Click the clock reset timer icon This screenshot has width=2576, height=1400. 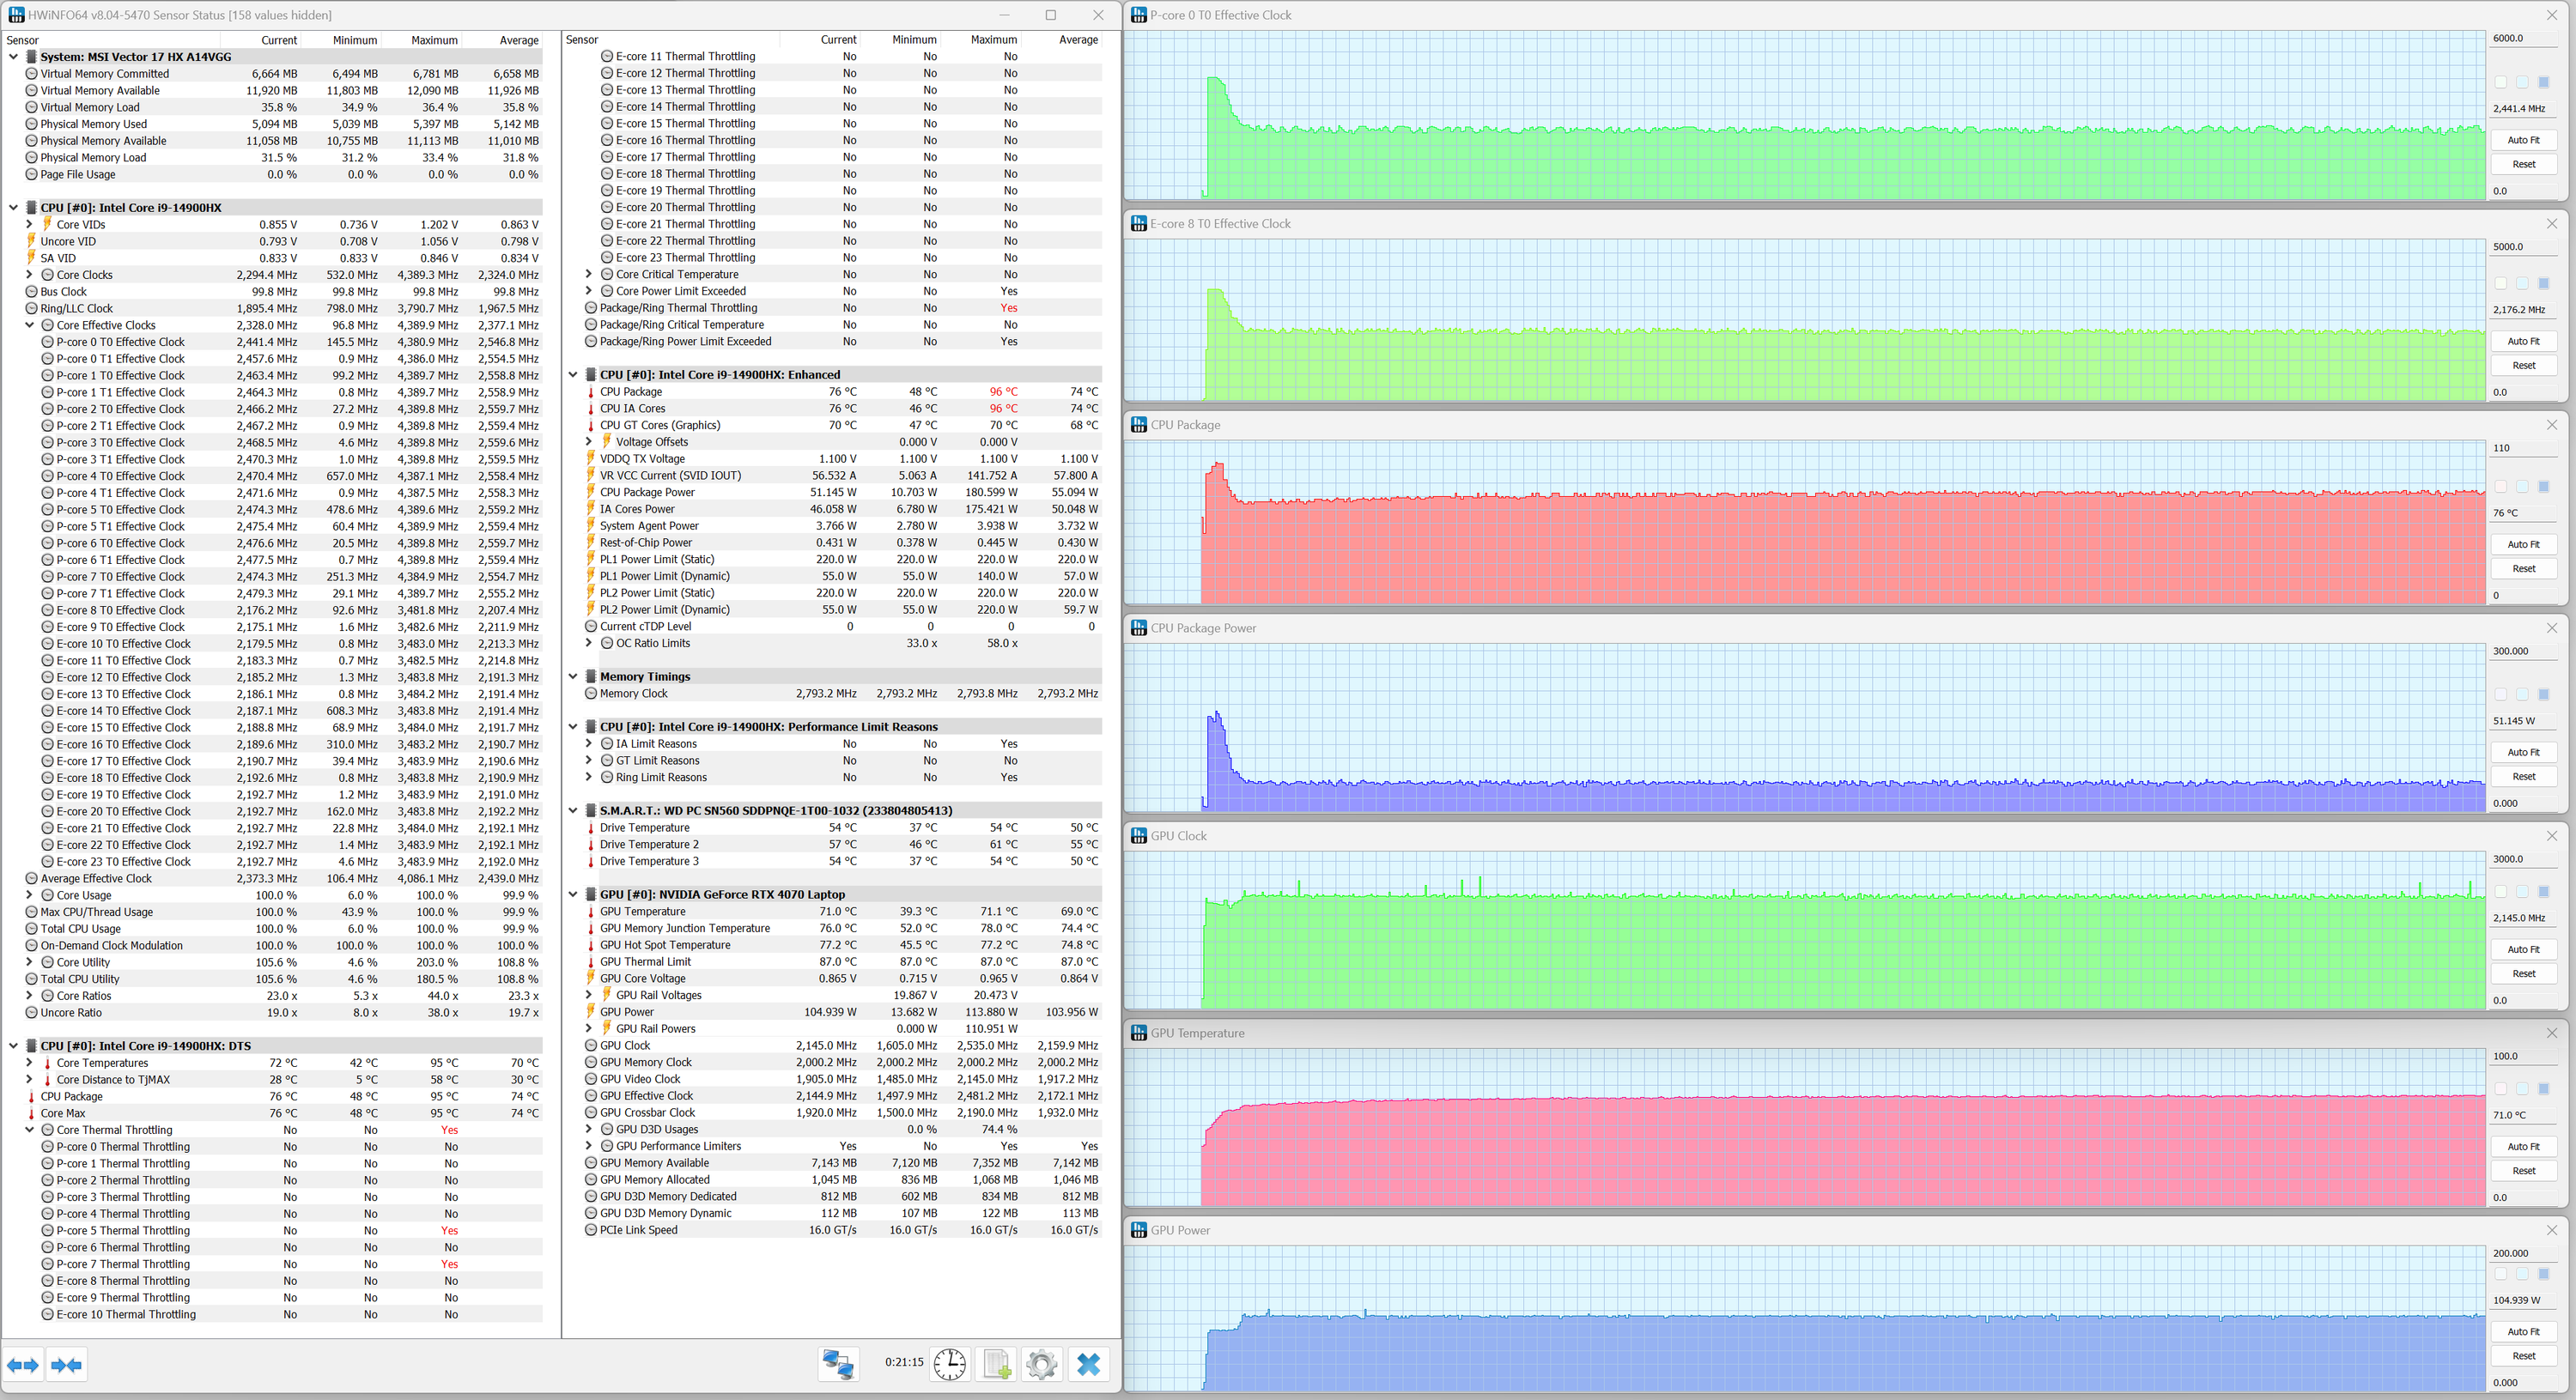pos(949,1364)
